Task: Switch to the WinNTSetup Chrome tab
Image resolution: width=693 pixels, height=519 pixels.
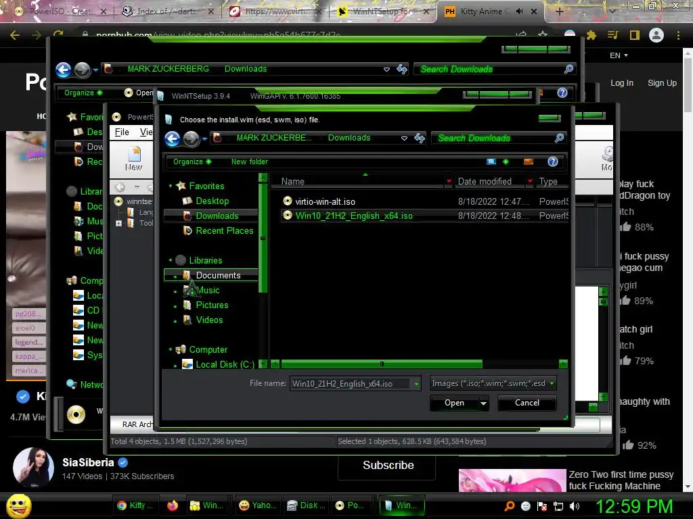Action: [383, 11]
